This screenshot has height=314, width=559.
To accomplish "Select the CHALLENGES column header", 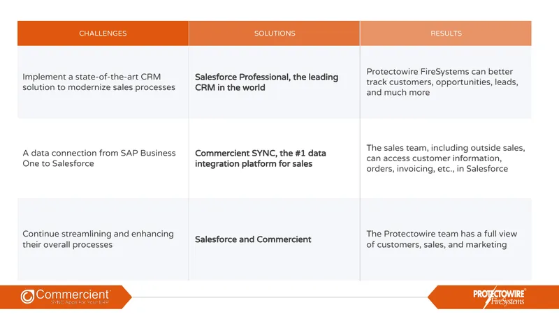I will tap(103, 33).
